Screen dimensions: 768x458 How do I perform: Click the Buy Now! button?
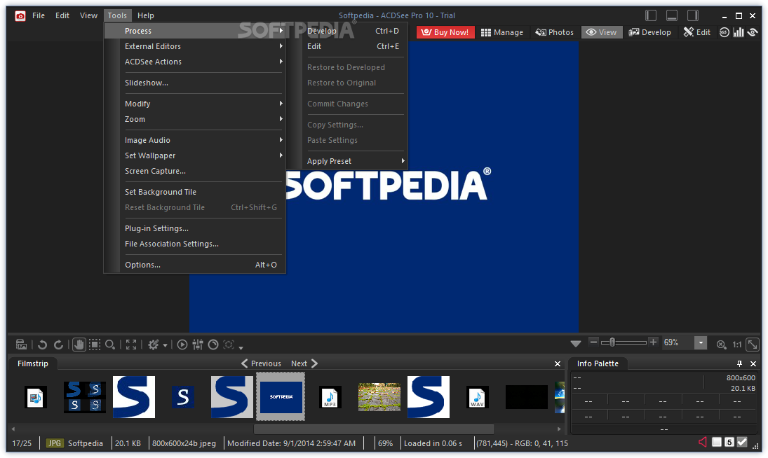pos(445,32)
